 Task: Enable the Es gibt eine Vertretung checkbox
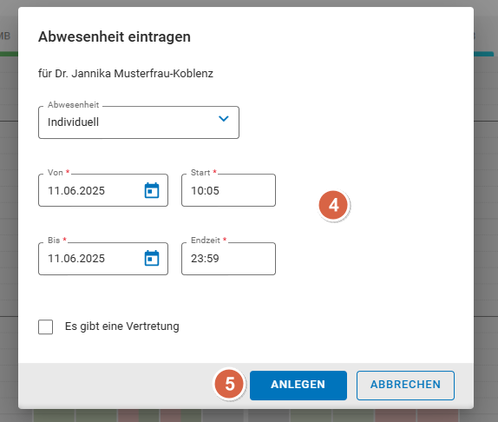(45, 326)
